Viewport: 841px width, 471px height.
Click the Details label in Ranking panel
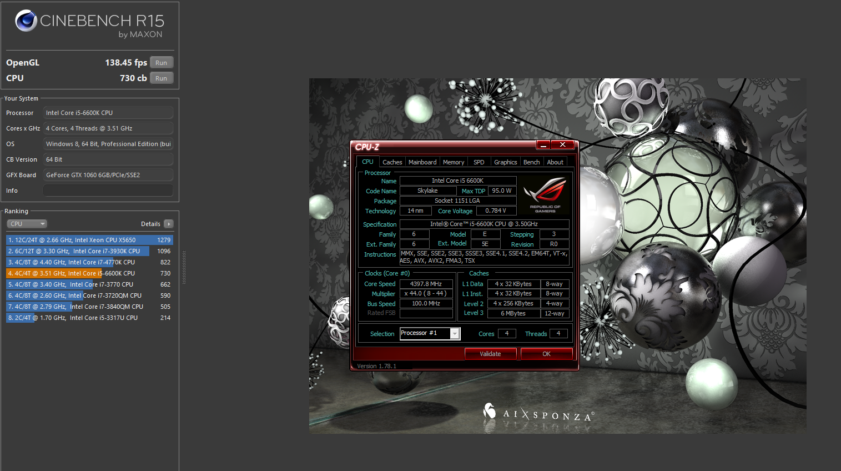point(150,224)
